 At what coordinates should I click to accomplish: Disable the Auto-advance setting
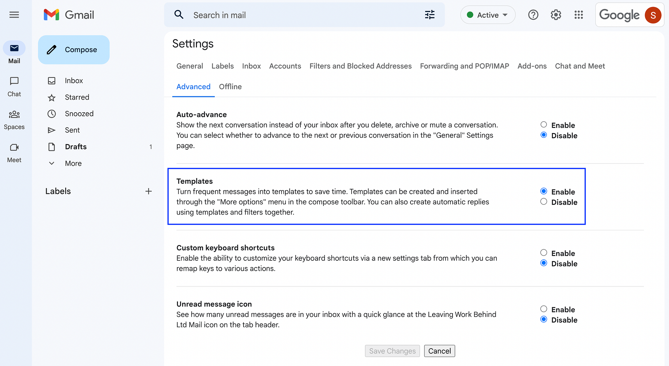tap(544, 135)
